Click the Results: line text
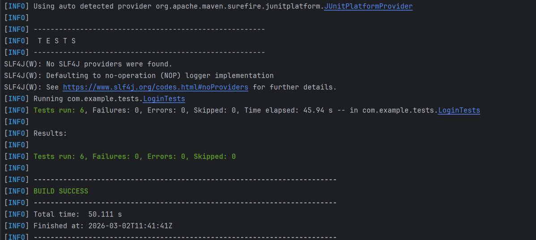The height and width of the screenshot is (240, 536). (50, 133)
